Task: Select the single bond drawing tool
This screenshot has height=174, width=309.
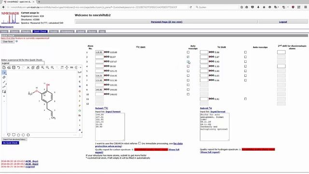Action: [x=4, y=82]
